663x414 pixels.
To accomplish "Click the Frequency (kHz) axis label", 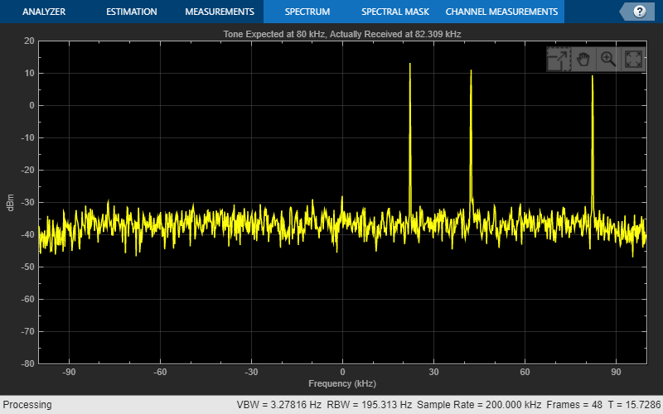I will pos(341,384).
